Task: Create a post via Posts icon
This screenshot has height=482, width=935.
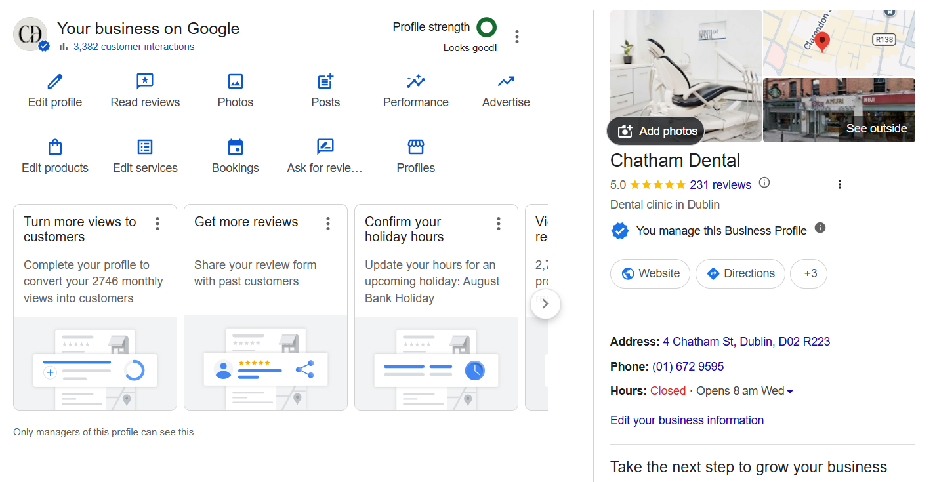Action: coord(325,81)
